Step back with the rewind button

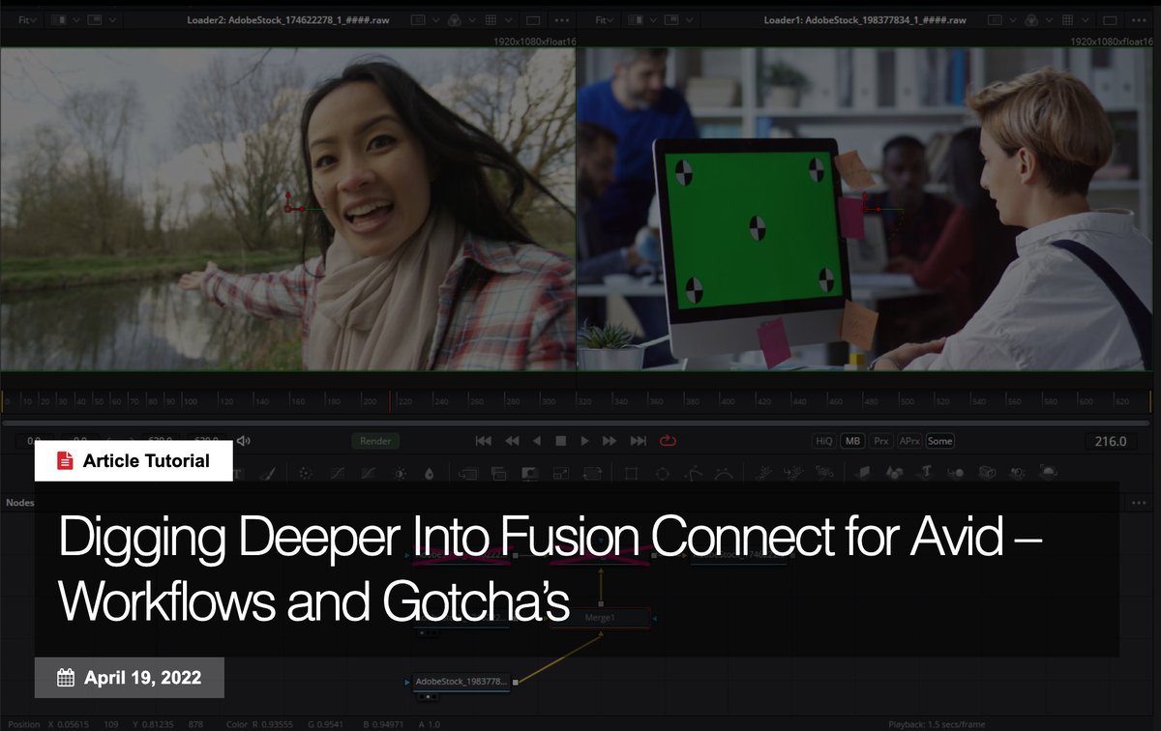tap(512, 441)
